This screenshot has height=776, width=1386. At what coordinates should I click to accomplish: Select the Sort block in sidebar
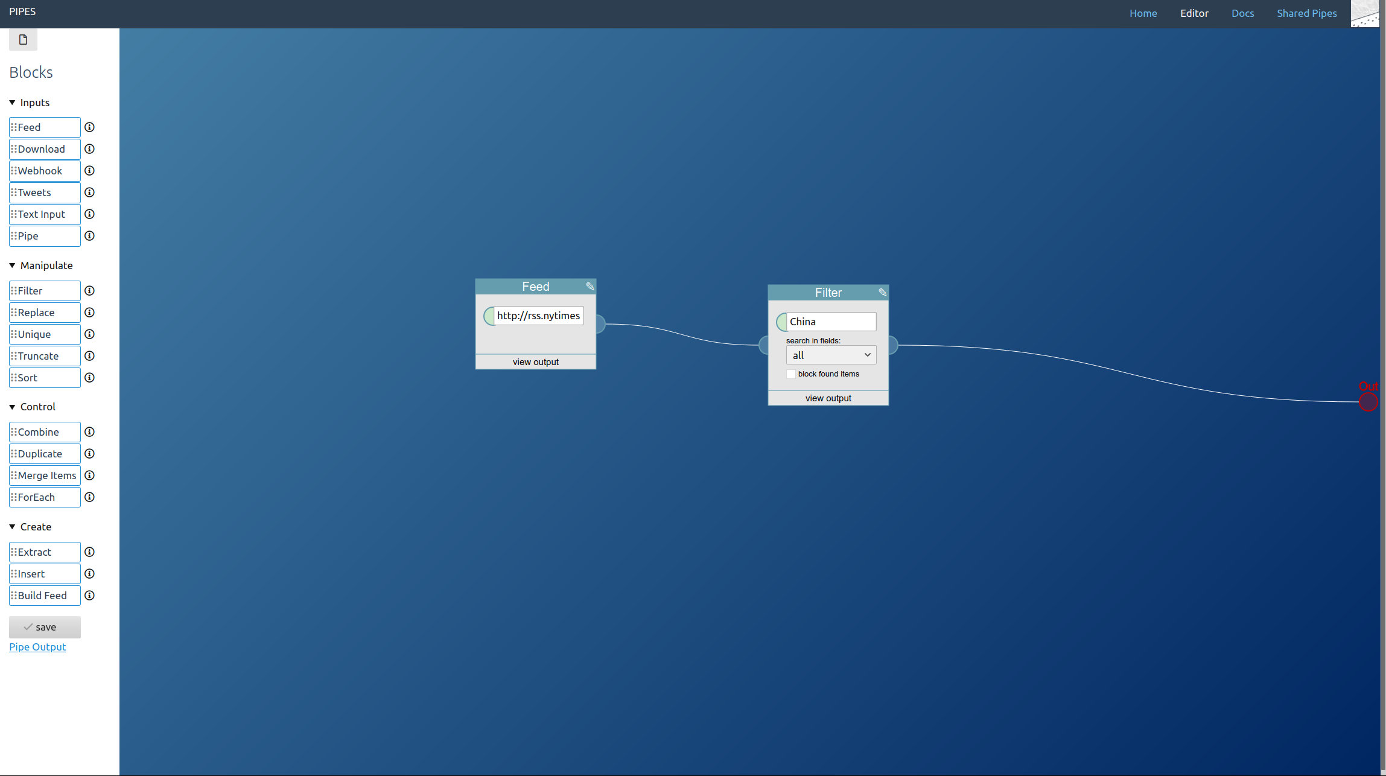[45, 378]
